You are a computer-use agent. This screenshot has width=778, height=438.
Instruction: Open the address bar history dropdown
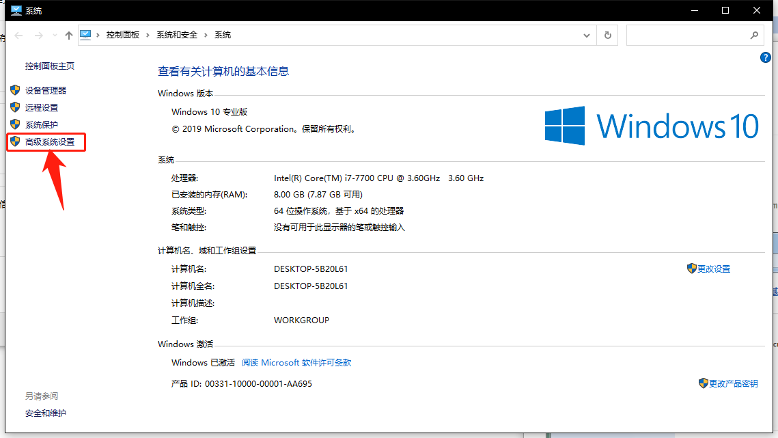click(587, 36)
